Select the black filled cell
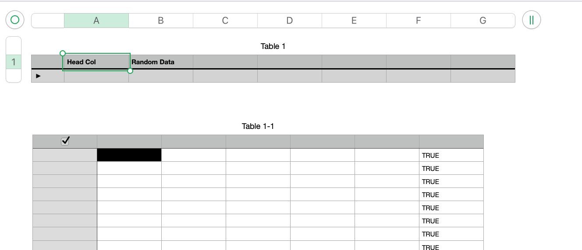The image size is (582, 250). (x=129, y=155)
